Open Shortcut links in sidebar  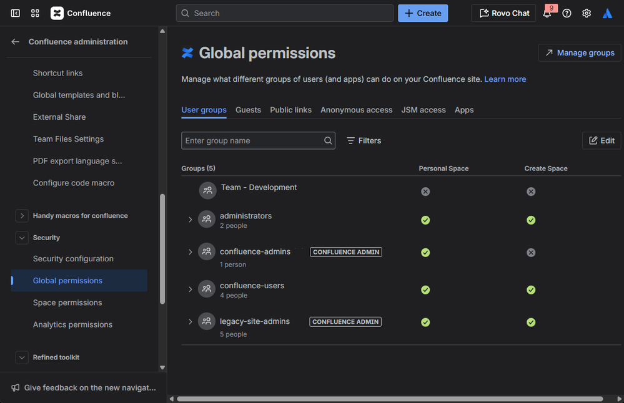point(57,73)
